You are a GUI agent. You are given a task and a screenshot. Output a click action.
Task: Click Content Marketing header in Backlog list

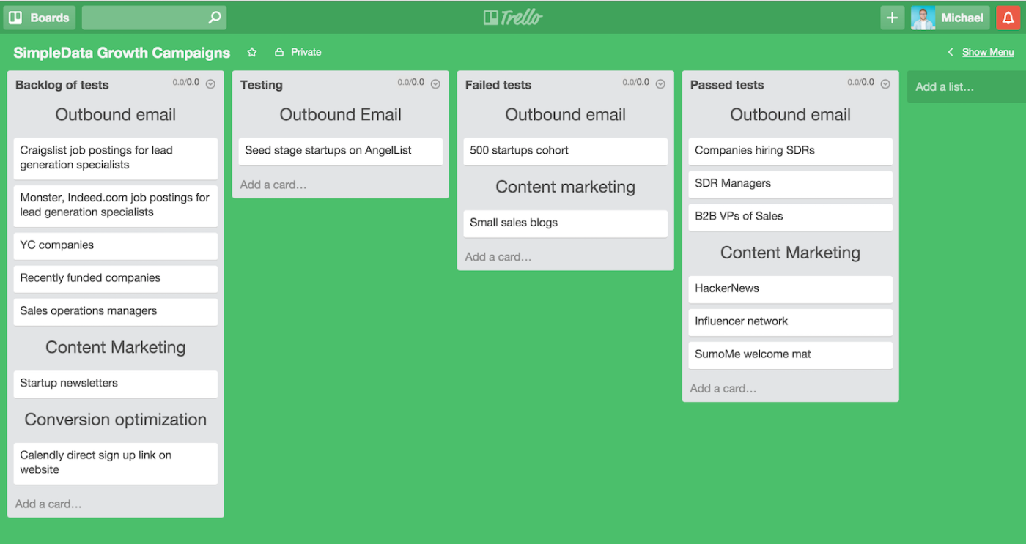coord(116,347)
